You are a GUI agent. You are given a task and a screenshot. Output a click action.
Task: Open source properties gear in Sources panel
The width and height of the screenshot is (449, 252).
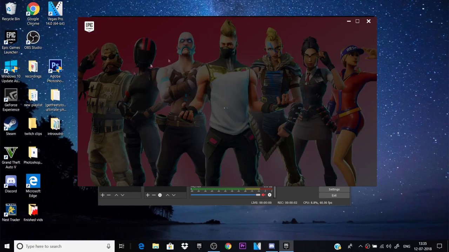pos(160,195)
